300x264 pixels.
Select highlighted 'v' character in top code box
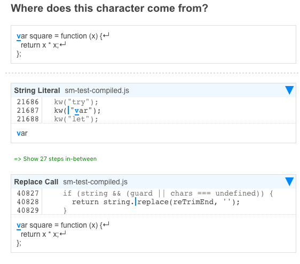click(x=19, y=36)
